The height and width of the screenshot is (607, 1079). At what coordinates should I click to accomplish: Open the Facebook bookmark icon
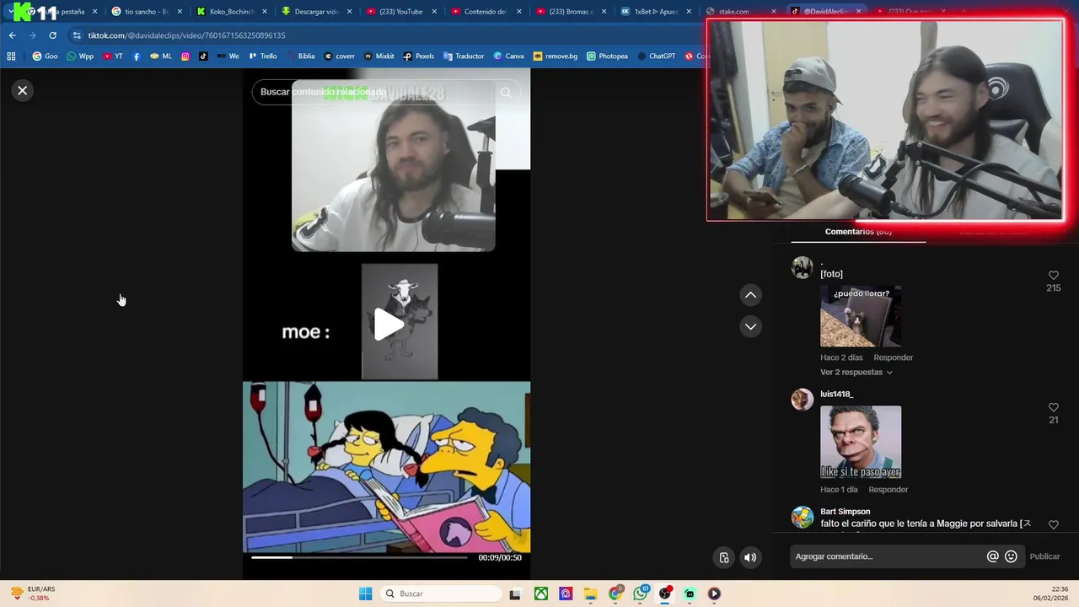(137, 56)
